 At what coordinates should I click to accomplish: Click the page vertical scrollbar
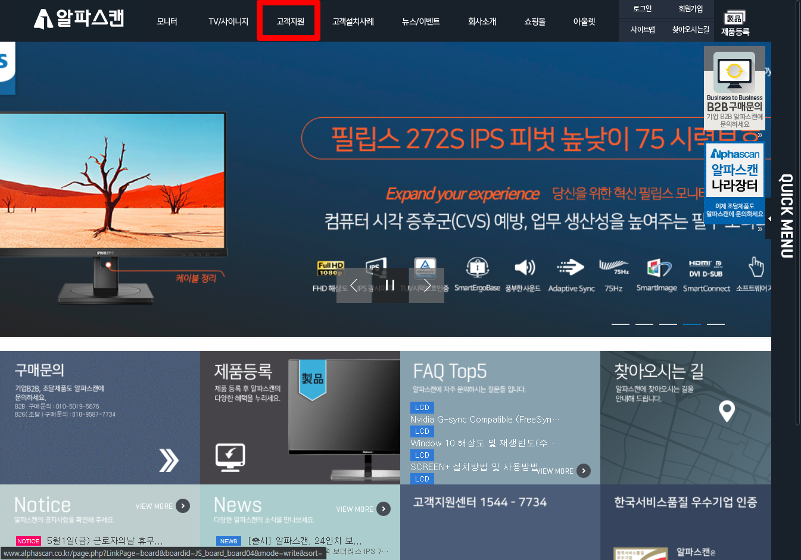pos(797,214)
